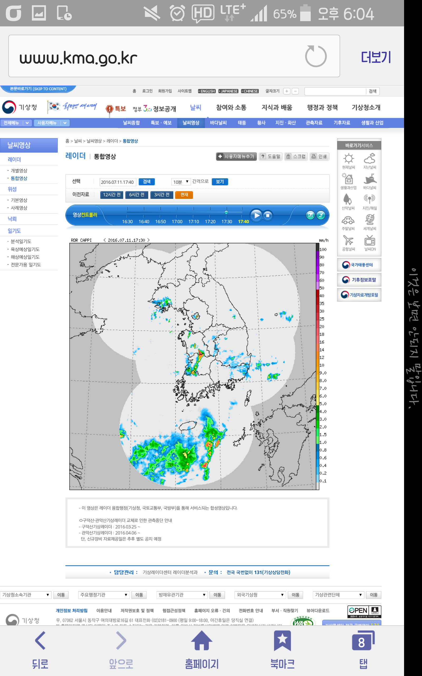Expand the 기상청소속기관 dropdown
This screenshot has width=422, height=676.
point(26,595)
